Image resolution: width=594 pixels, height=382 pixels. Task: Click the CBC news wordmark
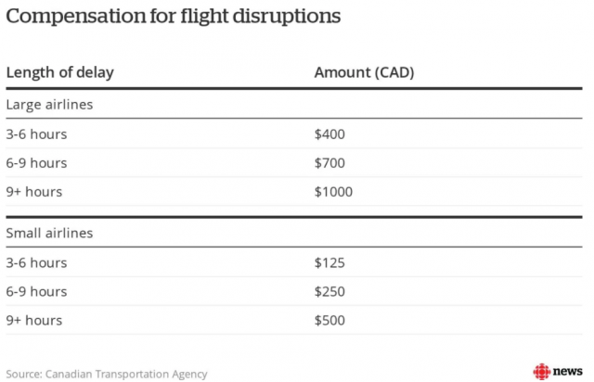pos(567,371)
